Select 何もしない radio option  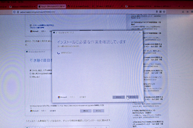[31, 77]
